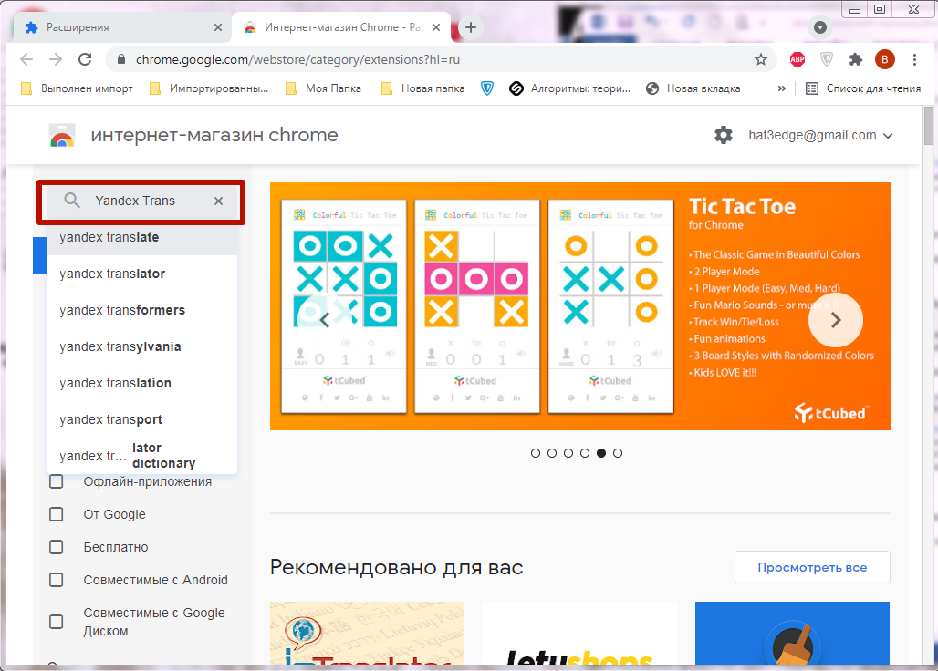This screenshot has height=671, width=938.
Task: Click the page vertical scrollbar thumb
Action: click(x=929, y=126)
